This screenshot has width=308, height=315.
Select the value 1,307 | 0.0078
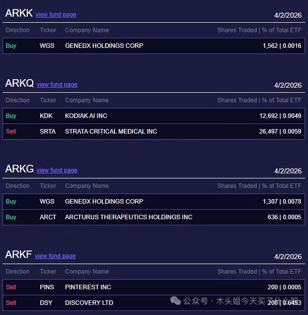[x=282, y=202]
